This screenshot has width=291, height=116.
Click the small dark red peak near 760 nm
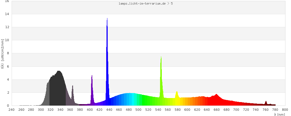pos(266,103)
